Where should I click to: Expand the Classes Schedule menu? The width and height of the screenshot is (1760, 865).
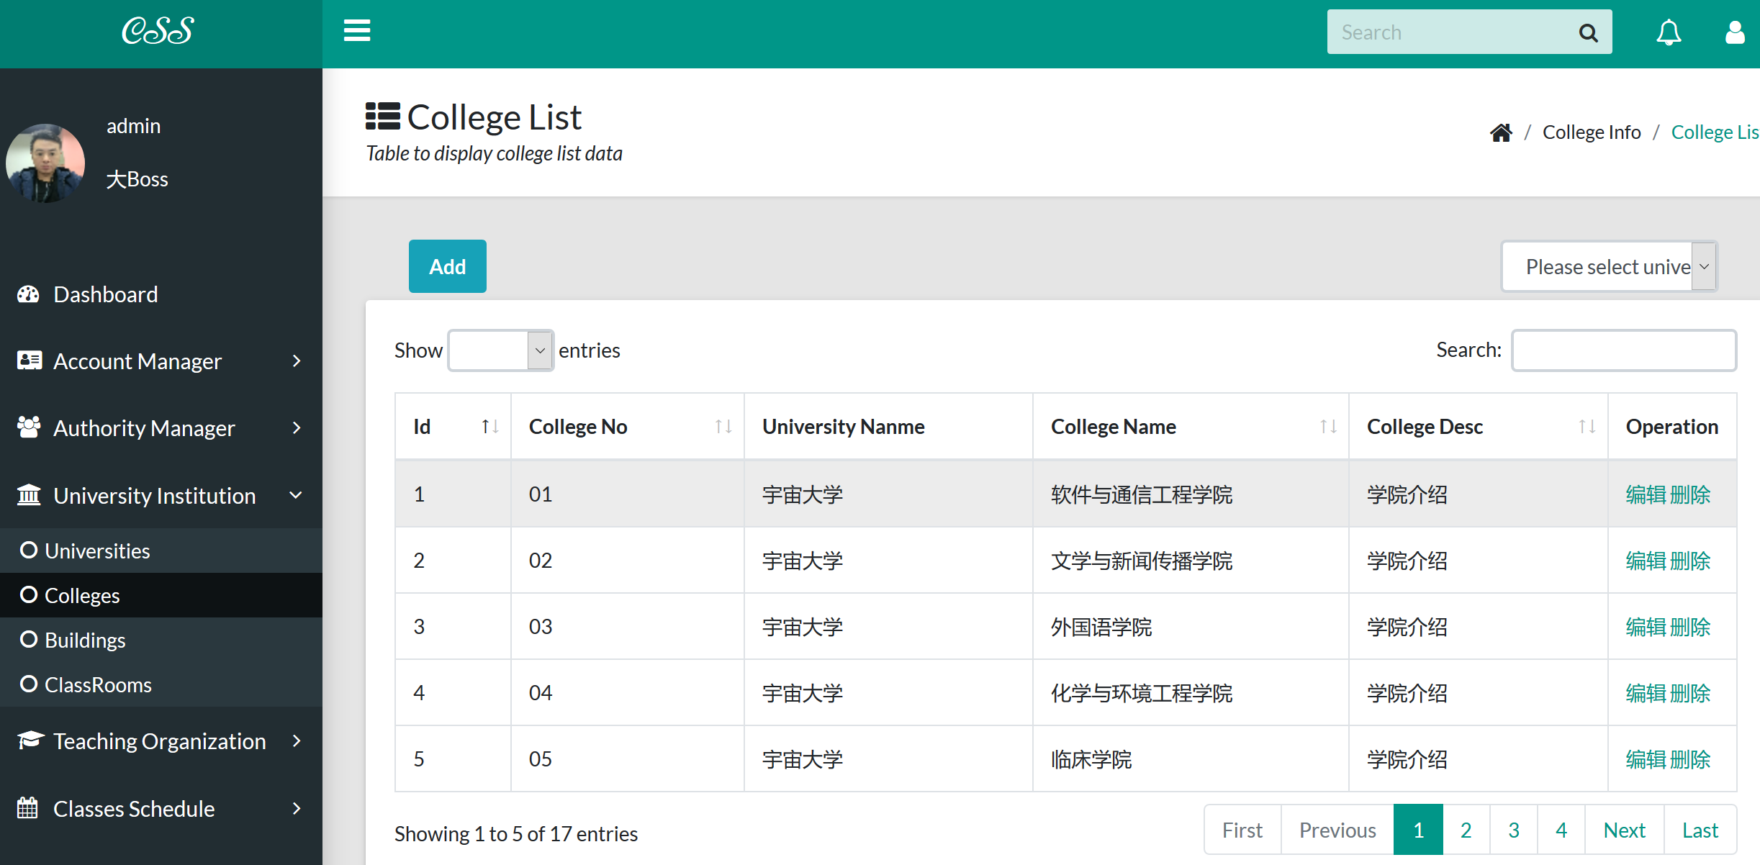point(297,808)
